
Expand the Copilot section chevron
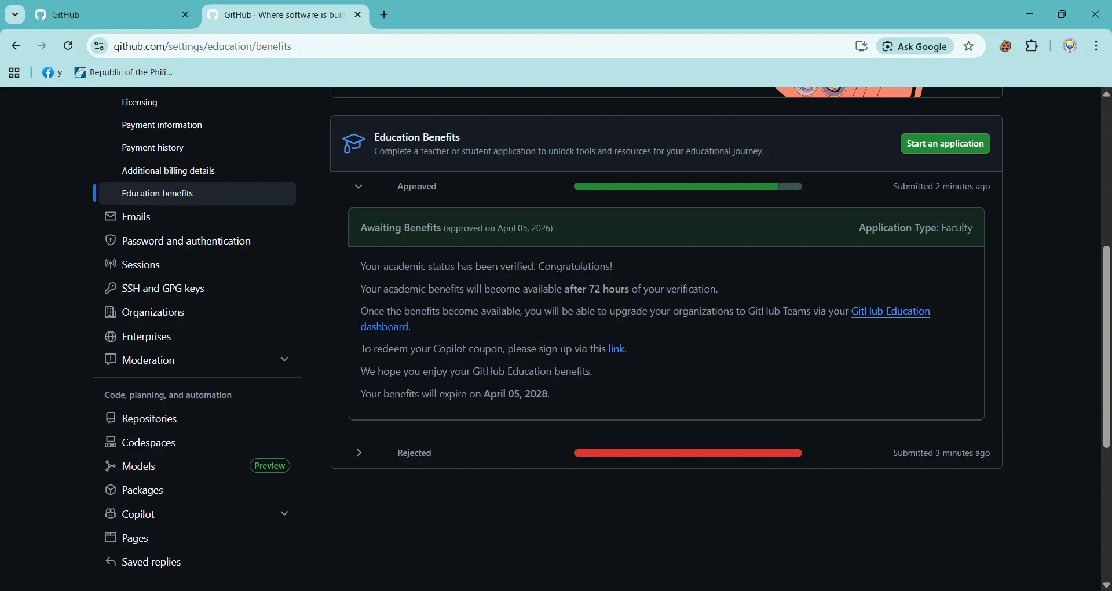coord(284,513)
